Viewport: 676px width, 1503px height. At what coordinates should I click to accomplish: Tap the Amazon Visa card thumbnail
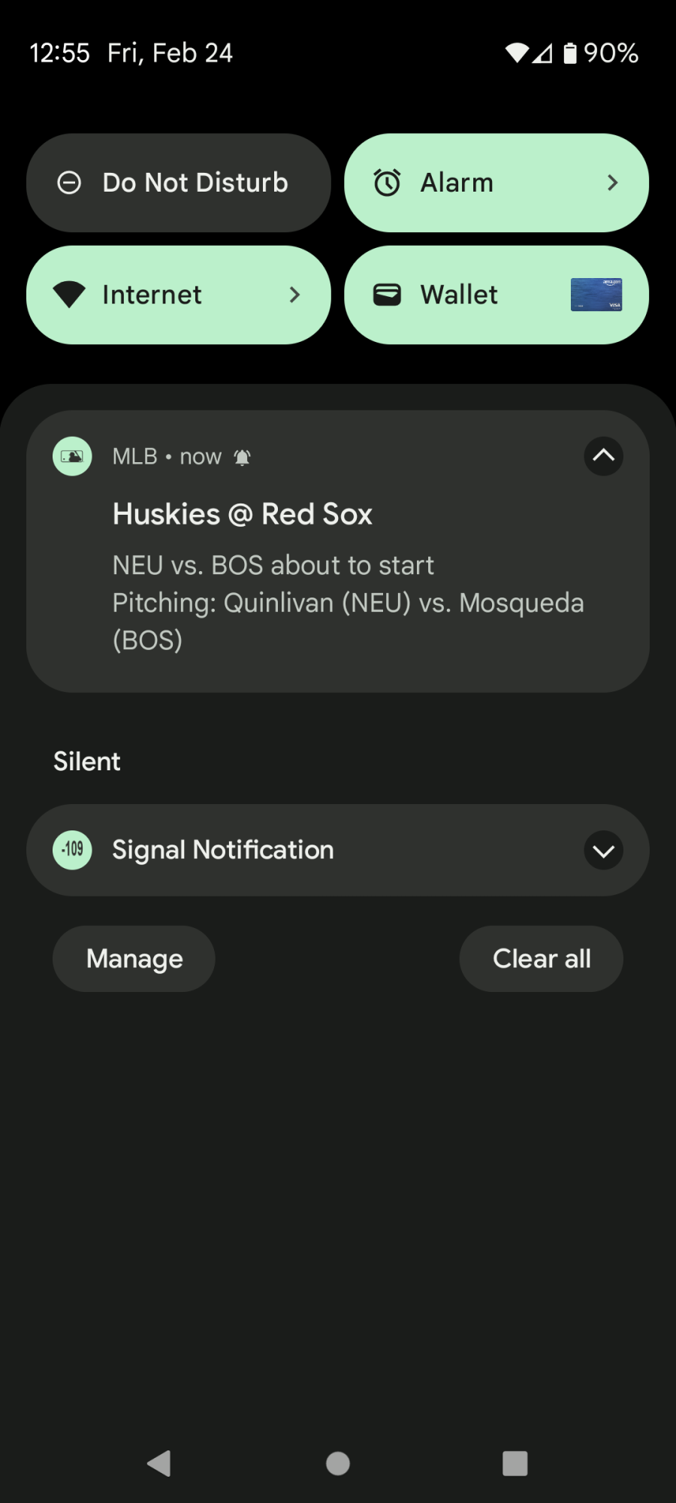596,295
